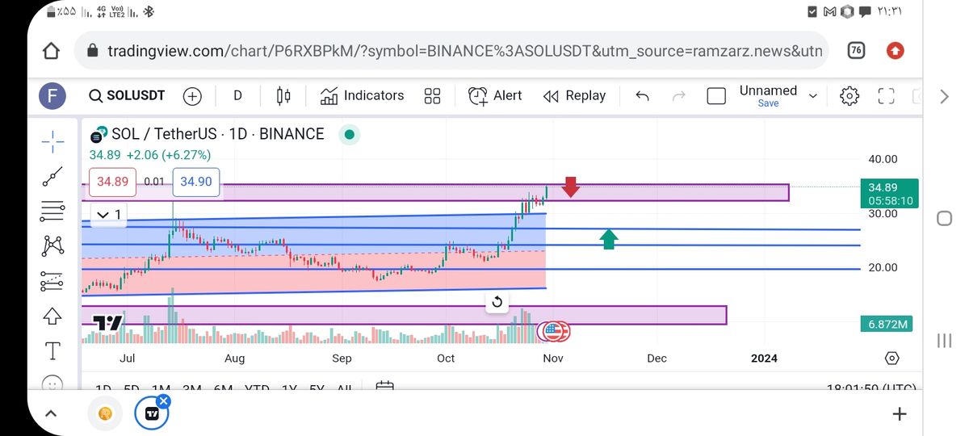Toggle the market status green dot
969x436 pixels.
click(x=349, y=134)
